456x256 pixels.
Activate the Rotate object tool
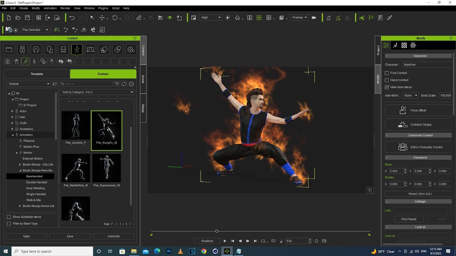point(115,18)
